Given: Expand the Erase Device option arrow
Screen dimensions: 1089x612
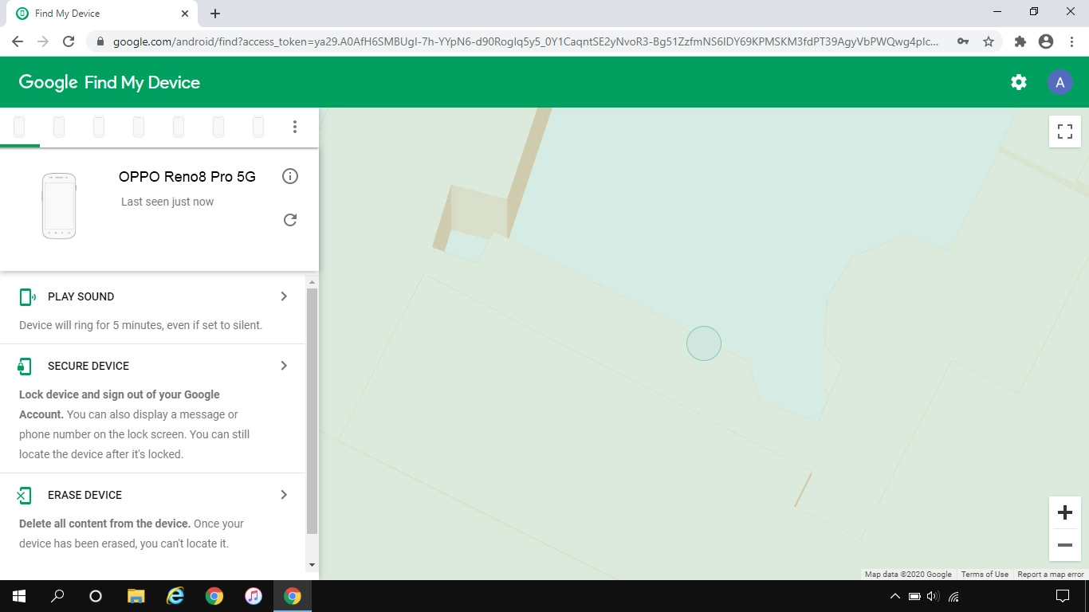Looking at the screenshot, I should click(284, 495).
